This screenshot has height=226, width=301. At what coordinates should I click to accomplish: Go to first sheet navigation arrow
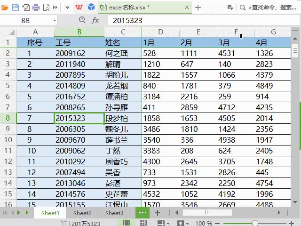(x=5, y=212)
